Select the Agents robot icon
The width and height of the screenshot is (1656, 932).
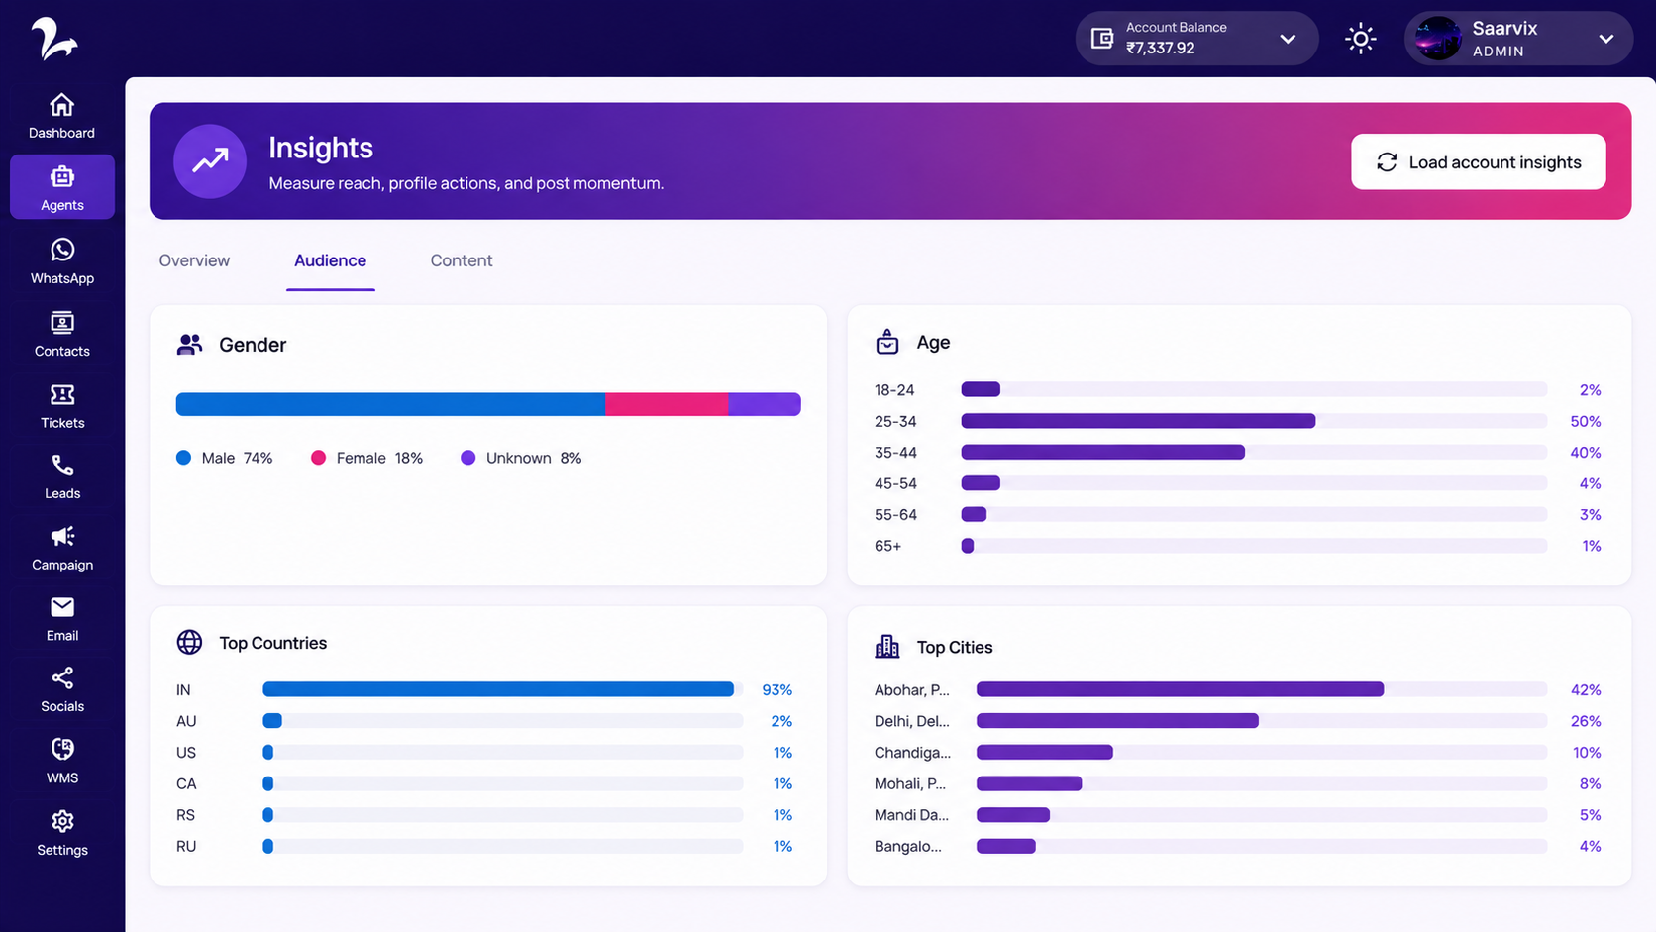click(62, 177)
